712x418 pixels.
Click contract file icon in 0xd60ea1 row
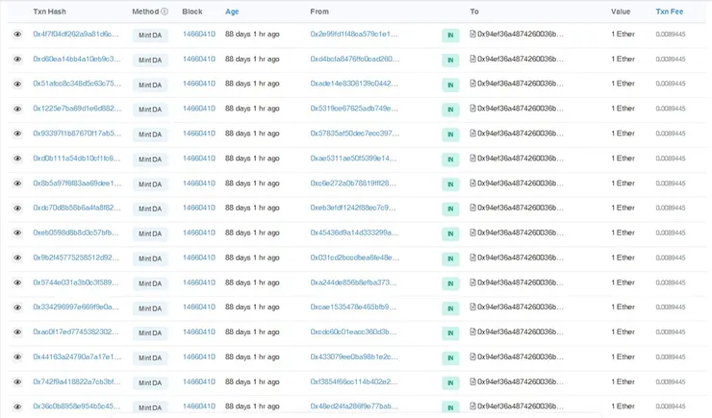pos(472,59)
